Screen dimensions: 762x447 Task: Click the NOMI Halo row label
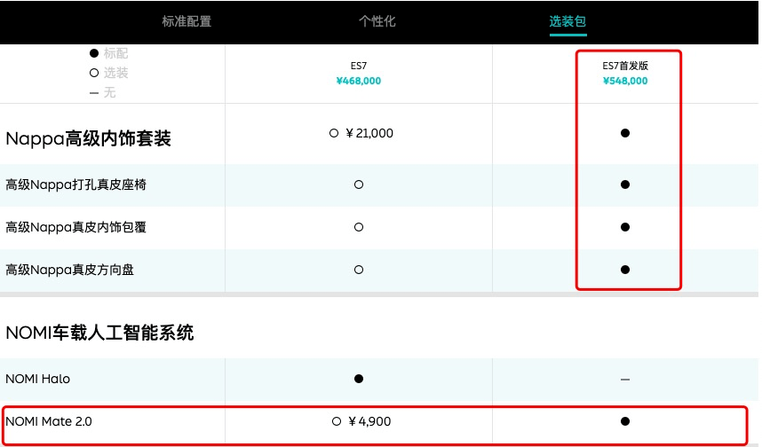coord(37,379)
